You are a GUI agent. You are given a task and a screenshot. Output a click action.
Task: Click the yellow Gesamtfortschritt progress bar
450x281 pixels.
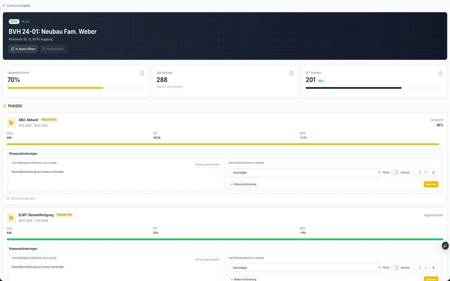[55, 88]
